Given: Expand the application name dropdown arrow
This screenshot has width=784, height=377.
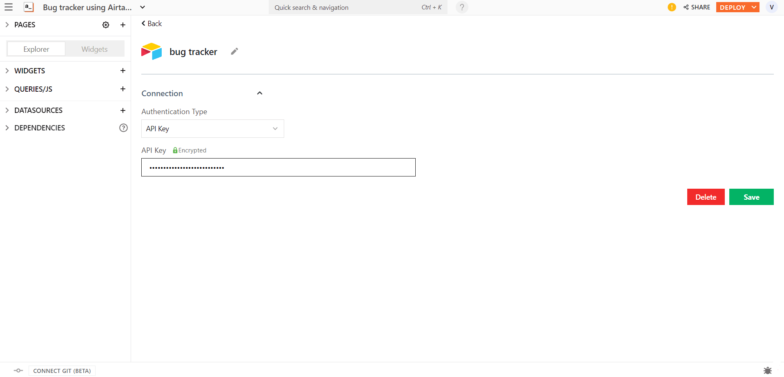Looking at the screenshot, I should tap(143, 7).
